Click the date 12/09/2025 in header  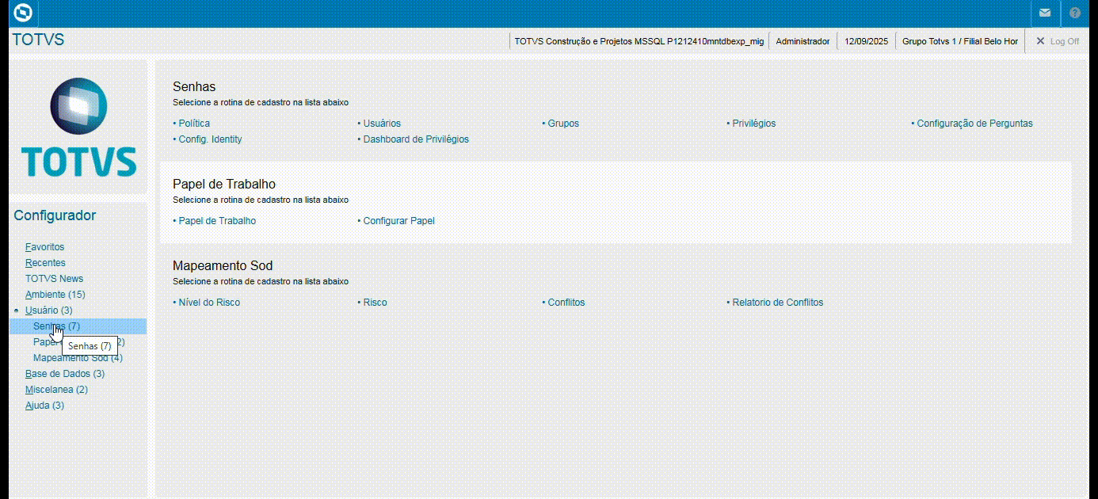866,41
